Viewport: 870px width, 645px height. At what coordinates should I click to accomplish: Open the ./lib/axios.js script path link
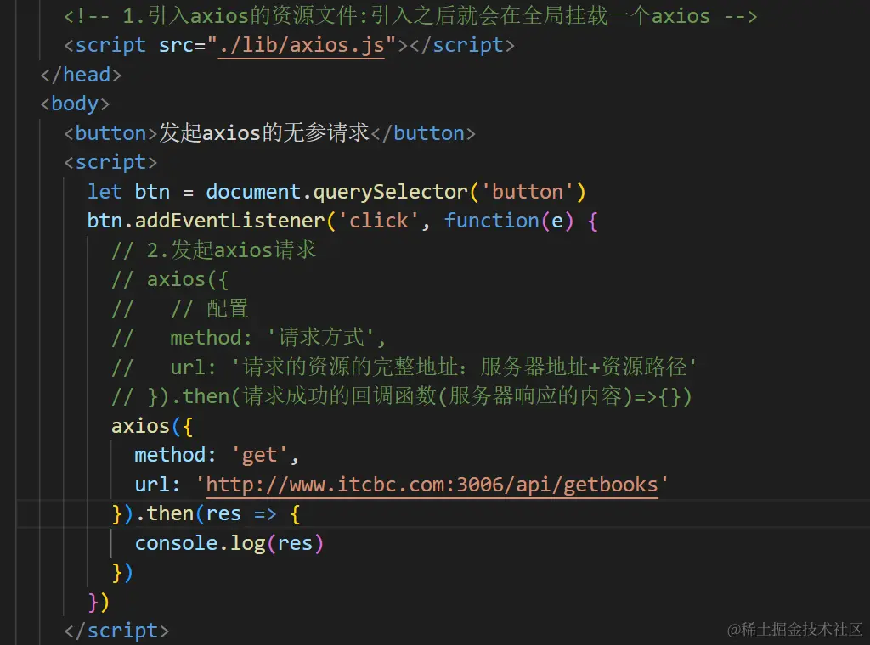[x=302, y=45]
